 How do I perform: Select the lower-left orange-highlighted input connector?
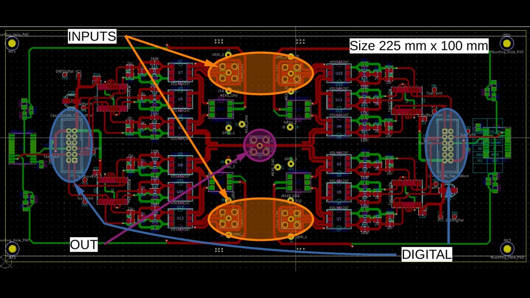click(228, 219)
